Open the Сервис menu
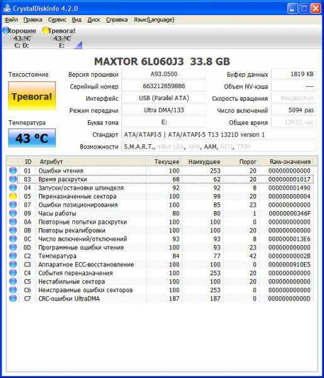 (x=57, y=20)
